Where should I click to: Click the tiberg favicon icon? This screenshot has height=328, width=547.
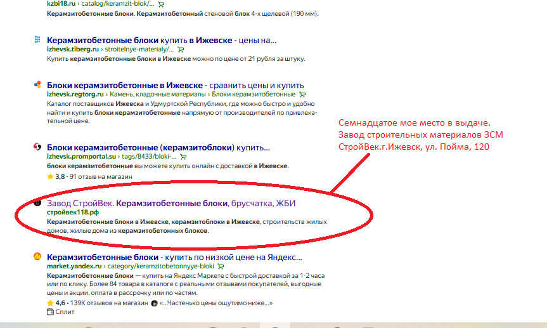37,39
